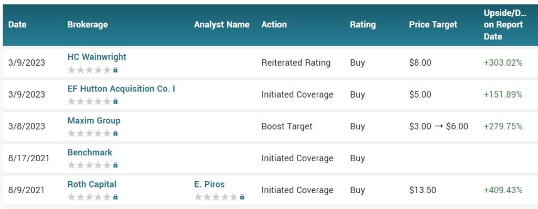Screen dimensions: 538x209
Task: Click the star rating under E. Piros
Action: 216,197
